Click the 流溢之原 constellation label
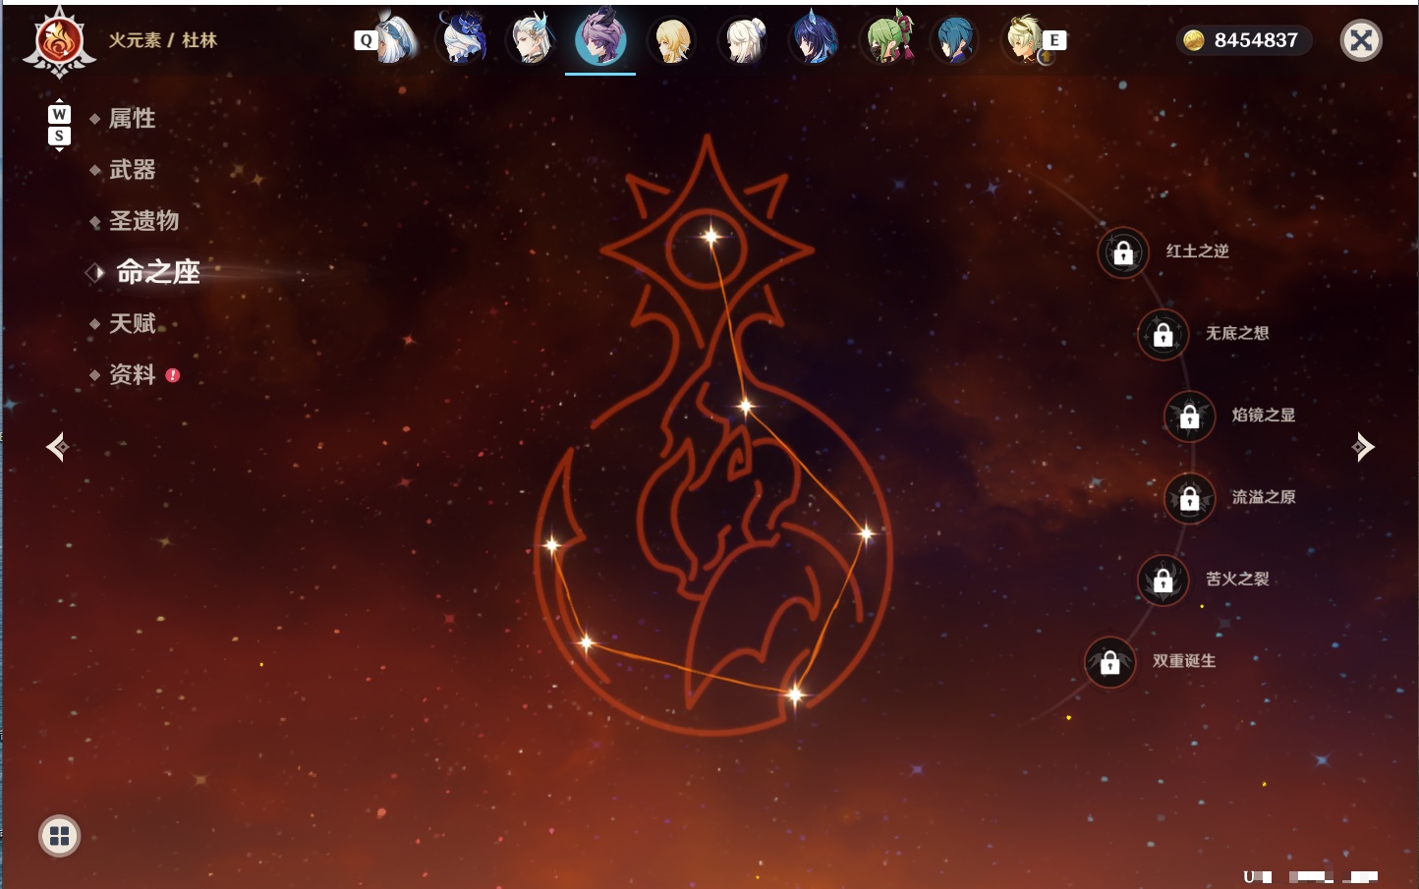The image size is (1419, 889). point(1264,497)
